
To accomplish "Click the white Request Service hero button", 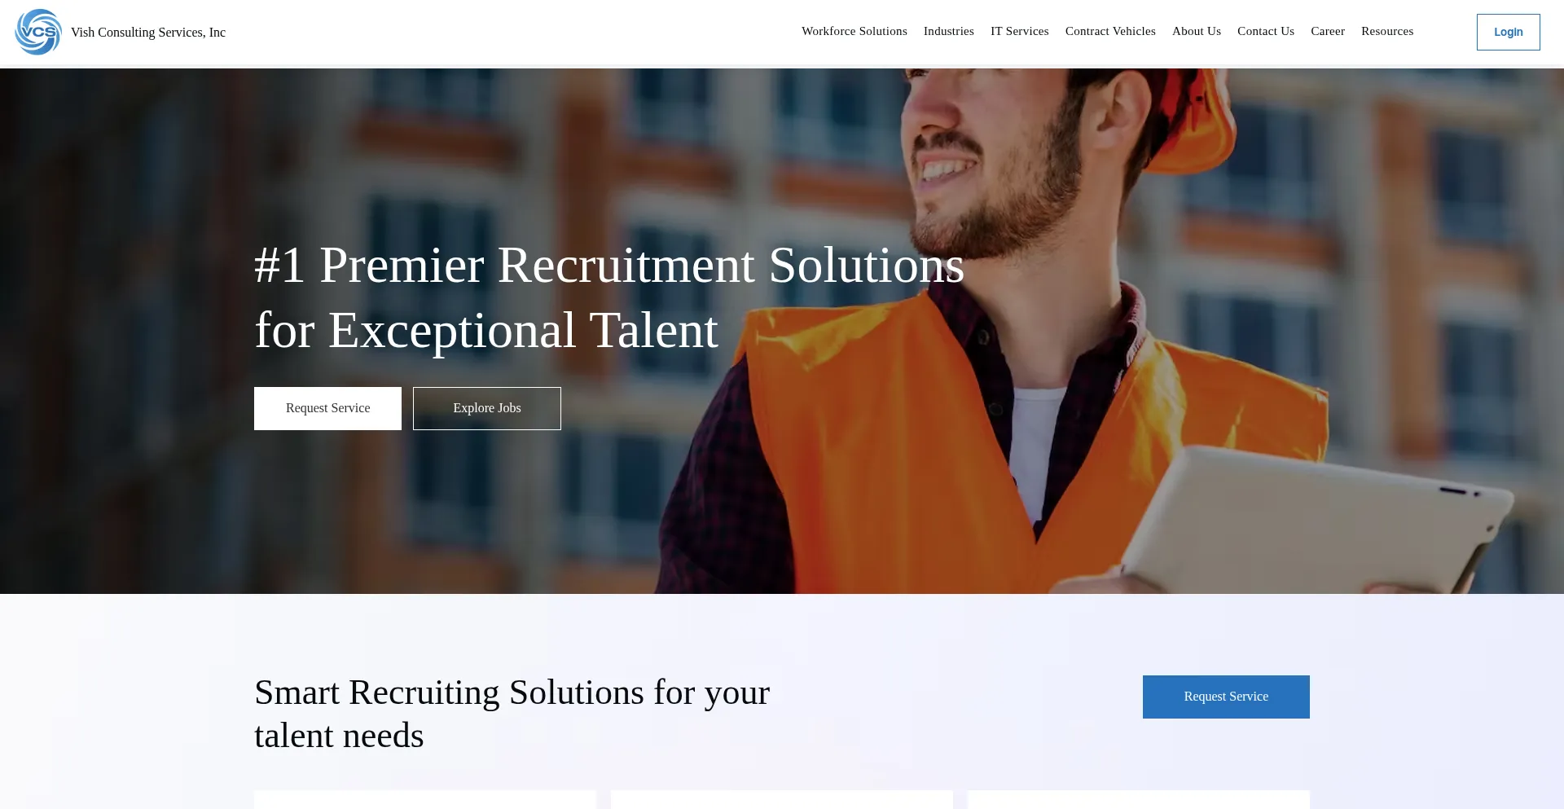I will (x=327, y=408).
